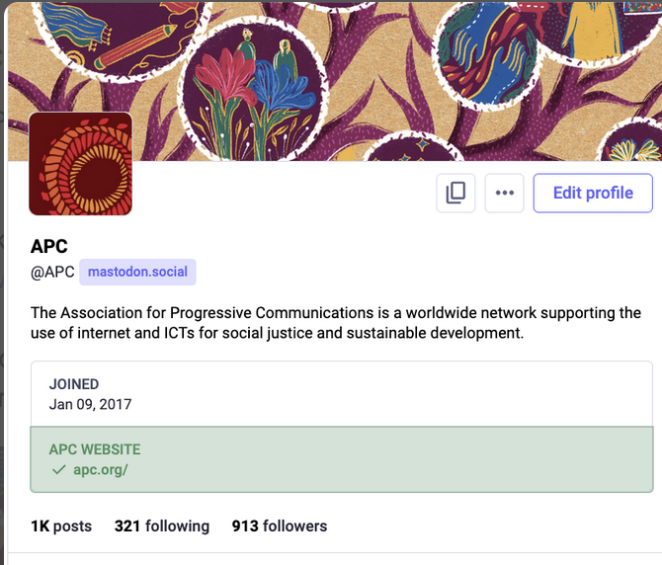662x565 pixels.
Task: Open the three-dots more options menu
Action: coord(504,193)
